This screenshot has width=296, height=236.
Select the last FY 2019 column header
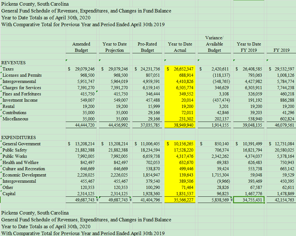[281, 50]
